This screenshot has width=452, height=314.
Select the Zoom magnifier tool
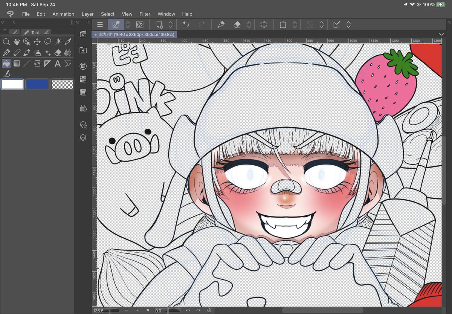6,42
